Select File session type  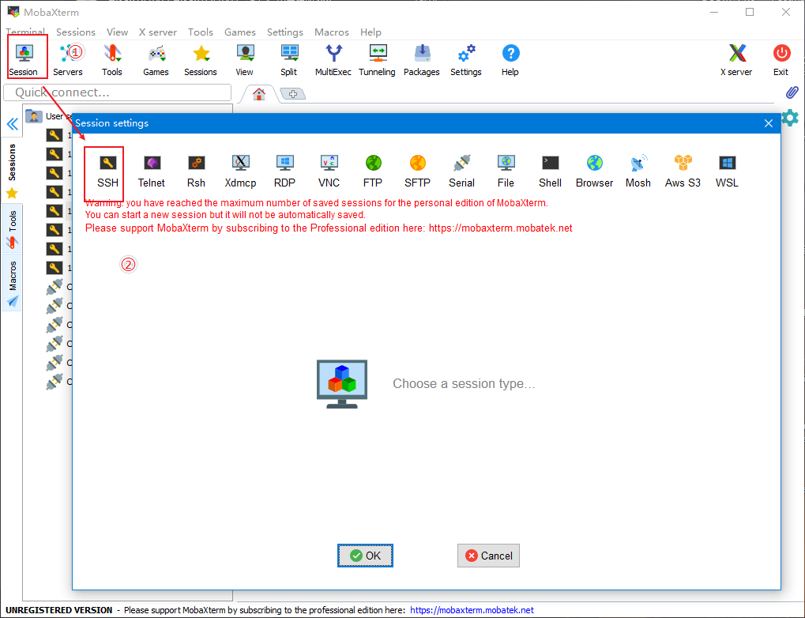[506, 171]
